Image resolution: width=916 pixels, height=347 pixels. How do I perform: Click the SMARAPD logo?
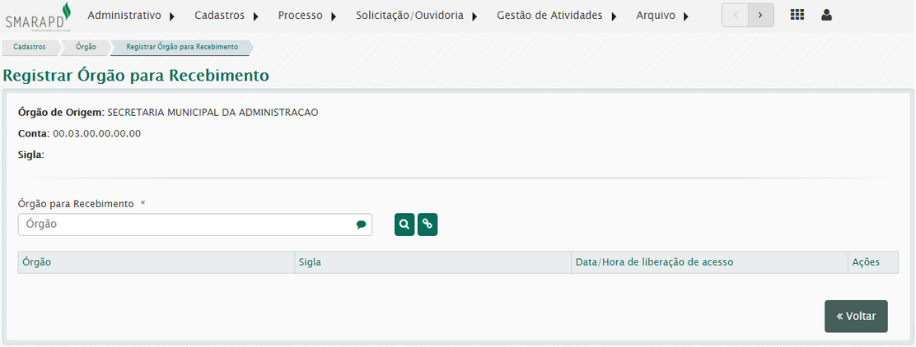point(39,16)
